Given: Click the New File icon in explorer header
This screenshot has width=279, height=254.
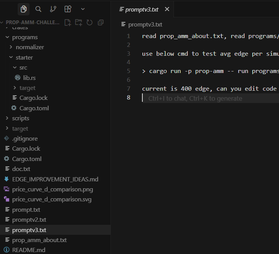Looking at the screenshot, I should tap(68, 23).
